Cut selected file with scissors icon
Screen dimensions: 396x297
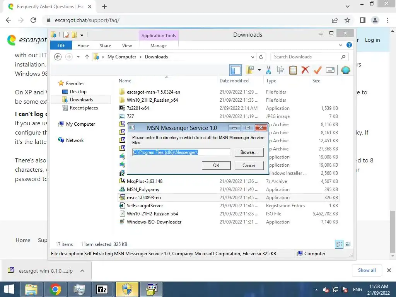pyautogui.click(x=268, y=70)
